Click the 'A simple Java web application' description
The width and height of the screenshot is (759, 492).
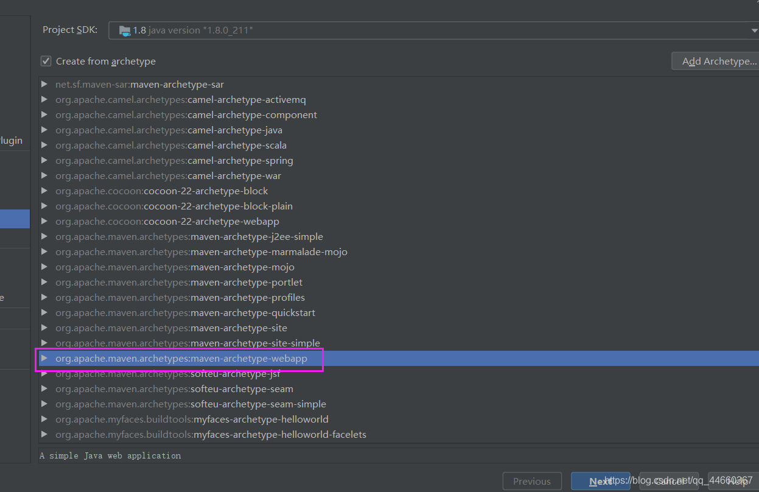(x=110, y=455)
